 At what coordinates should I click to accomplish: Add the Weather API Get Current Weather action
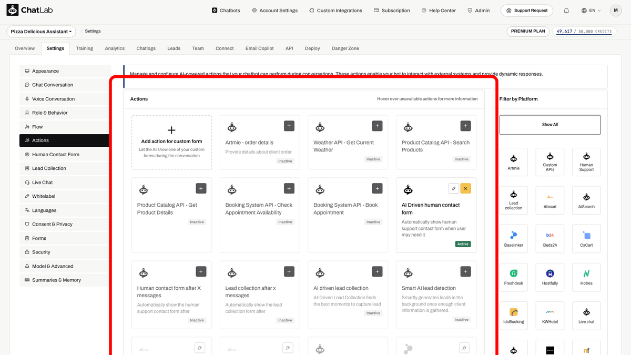(x=377, y=126)
